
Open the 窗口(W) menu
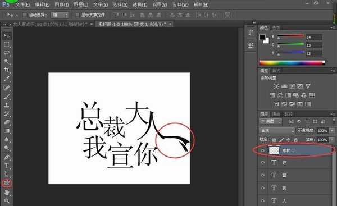click(180, 4)
